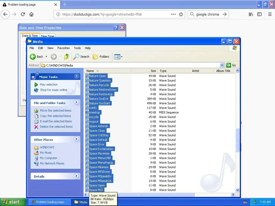Click Play selection in Music Tasks
This screenshot has width=275, height=206.
point(49,84)
